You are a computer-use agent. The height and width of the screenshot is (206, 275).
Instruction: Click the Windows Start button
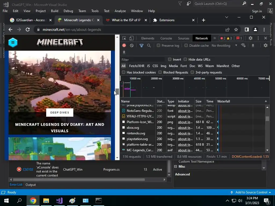tap(6, 201)
